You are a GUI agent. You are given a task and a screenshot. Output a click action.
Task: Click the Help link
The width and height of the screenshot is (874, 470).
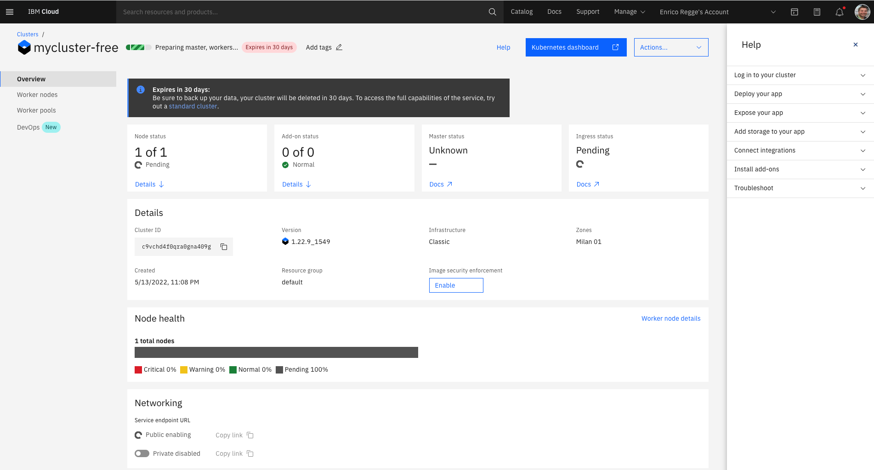coord(503,47)
